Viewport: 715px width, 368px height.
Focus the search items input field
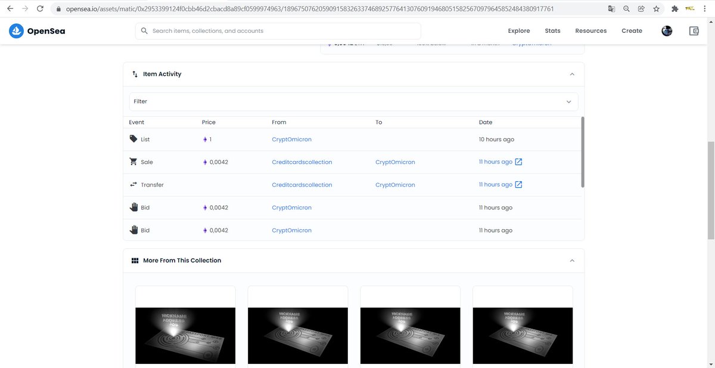point(278,31)
